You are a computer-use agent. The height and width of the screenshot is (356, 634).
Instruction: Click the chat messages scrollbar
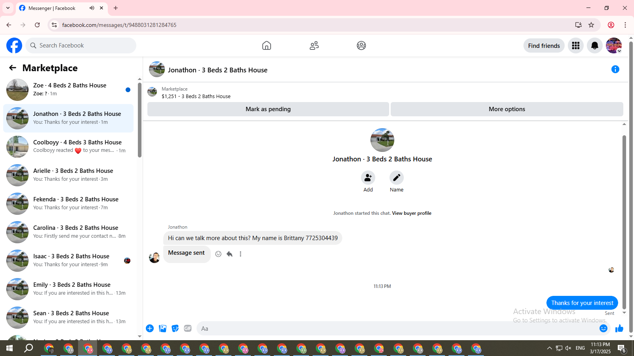coord(624,222)
